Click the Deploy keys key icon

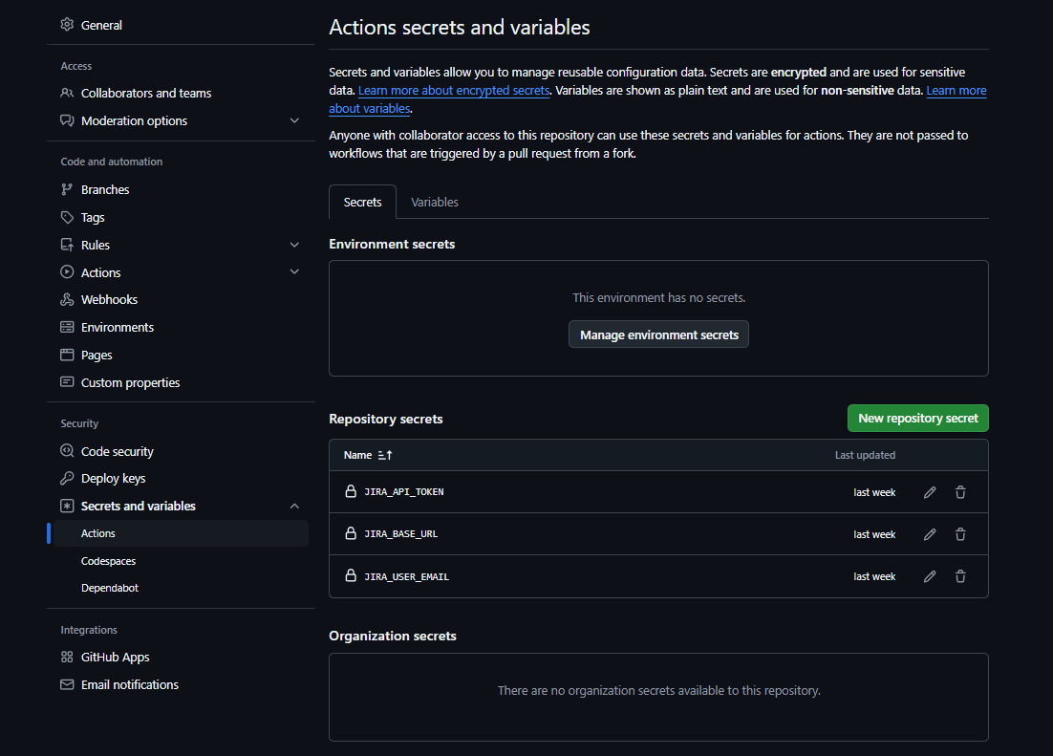[67, 479]
